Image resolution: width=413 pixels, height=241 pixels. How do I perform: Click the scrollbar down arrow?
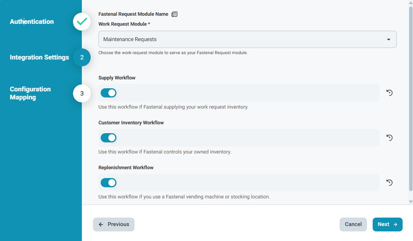410,201
